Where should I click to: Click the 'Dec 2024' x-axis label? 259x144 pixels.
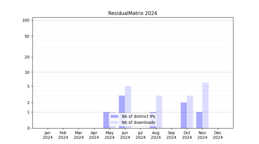point(218,135)
